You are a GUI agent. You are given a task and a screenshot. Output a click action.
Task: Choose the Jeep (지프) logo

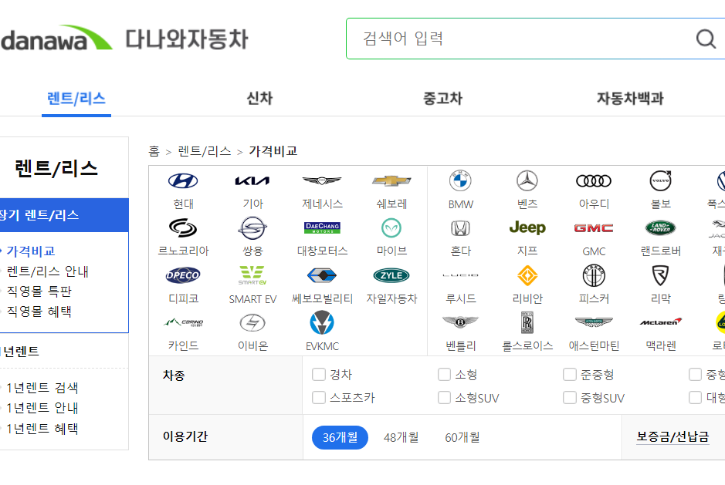tap(527, 227)
